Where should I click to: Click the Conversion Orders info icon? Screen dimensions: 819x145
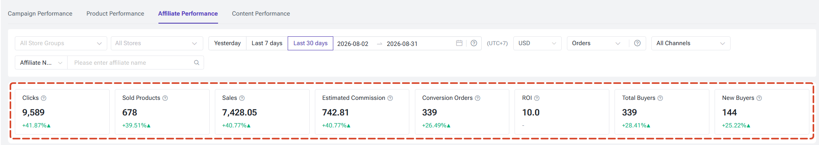click(x=477, y=98)
